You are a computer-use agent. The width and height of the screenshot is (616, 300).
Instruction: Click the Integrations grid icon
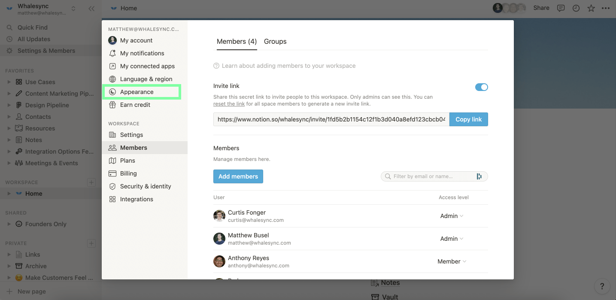pyautogui.click(x=112, y=199)
